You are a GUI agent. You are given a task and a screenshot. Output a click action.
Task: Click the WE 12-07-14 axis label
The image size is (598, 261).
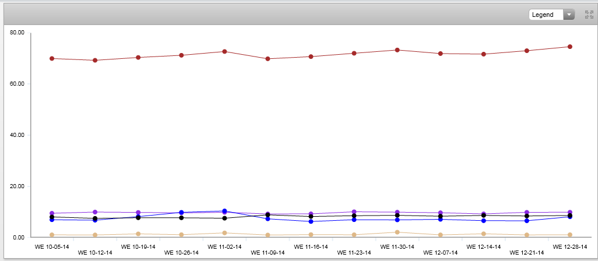(440, 253)
